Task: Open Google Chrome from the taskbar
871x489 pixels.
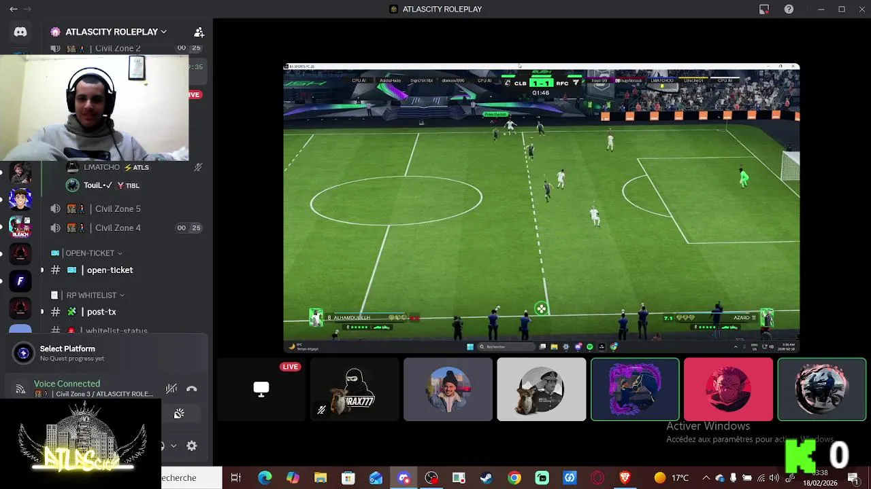Action: pyautogui.click(x=514, y=477)
